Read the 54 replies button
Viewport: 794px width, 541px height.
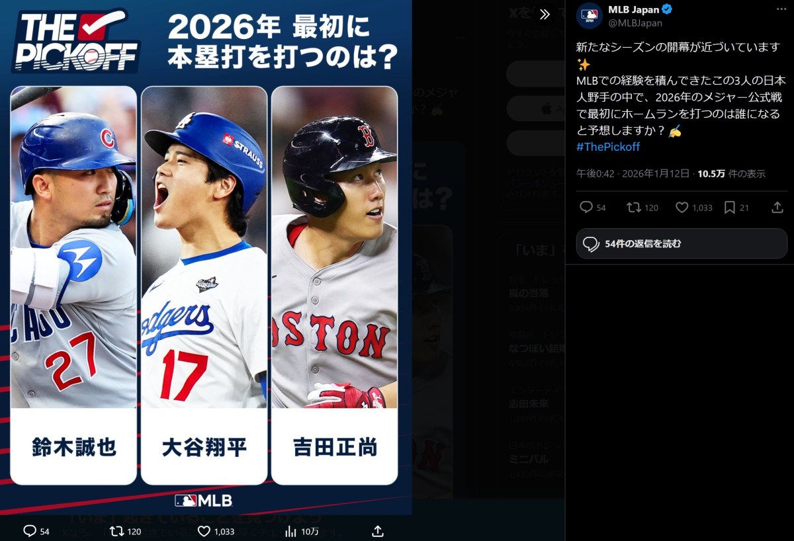pos(682,243)
